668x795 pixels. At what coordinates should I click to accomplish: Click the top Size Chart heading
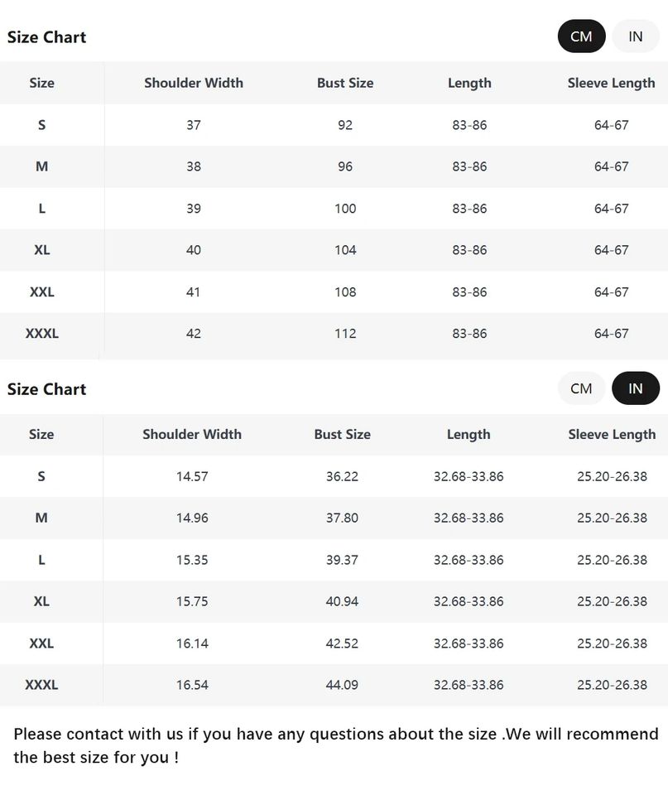47,37
